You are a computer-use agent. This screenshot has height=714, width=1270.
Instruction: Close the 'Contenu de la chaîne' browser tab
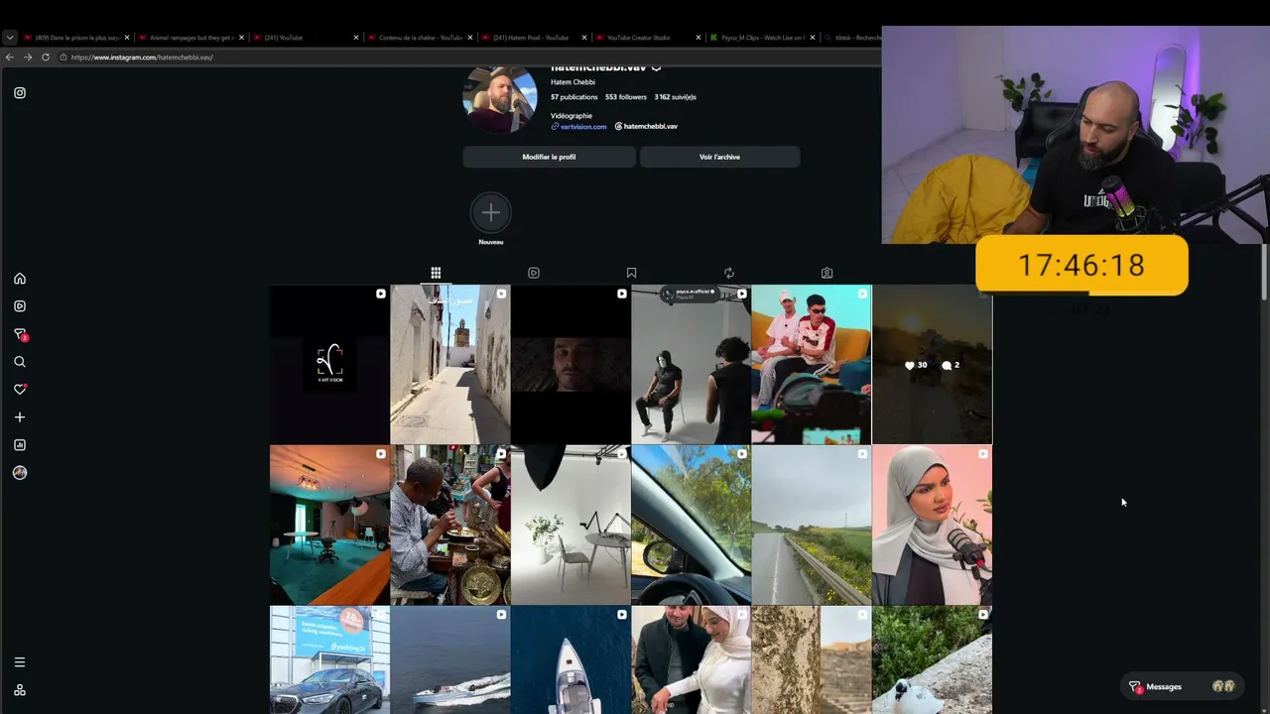[470, 38]
